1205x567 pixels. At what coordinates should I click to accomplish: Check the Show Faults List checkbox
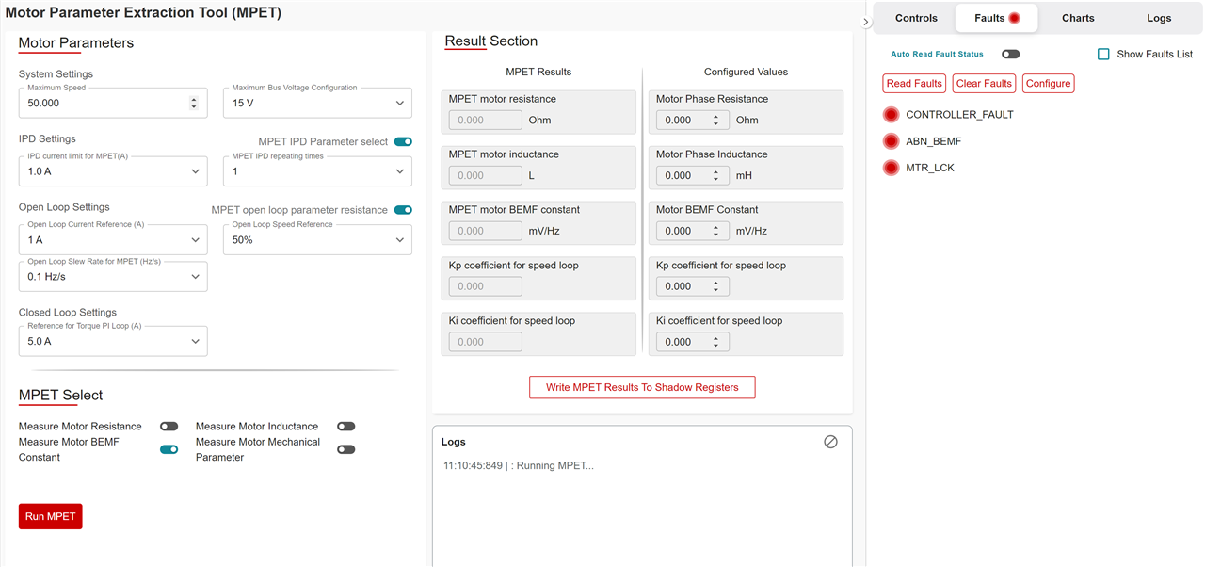1103,55
